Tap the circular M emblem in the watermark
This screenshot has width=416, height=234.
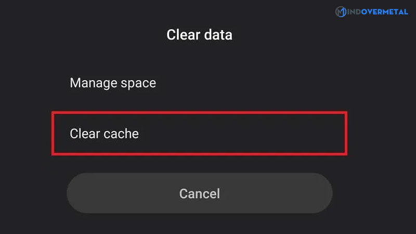point(341,11)
